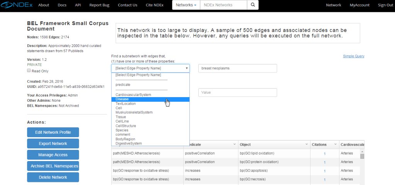
Task: Click Manage Access button
Action: (53, 155)
